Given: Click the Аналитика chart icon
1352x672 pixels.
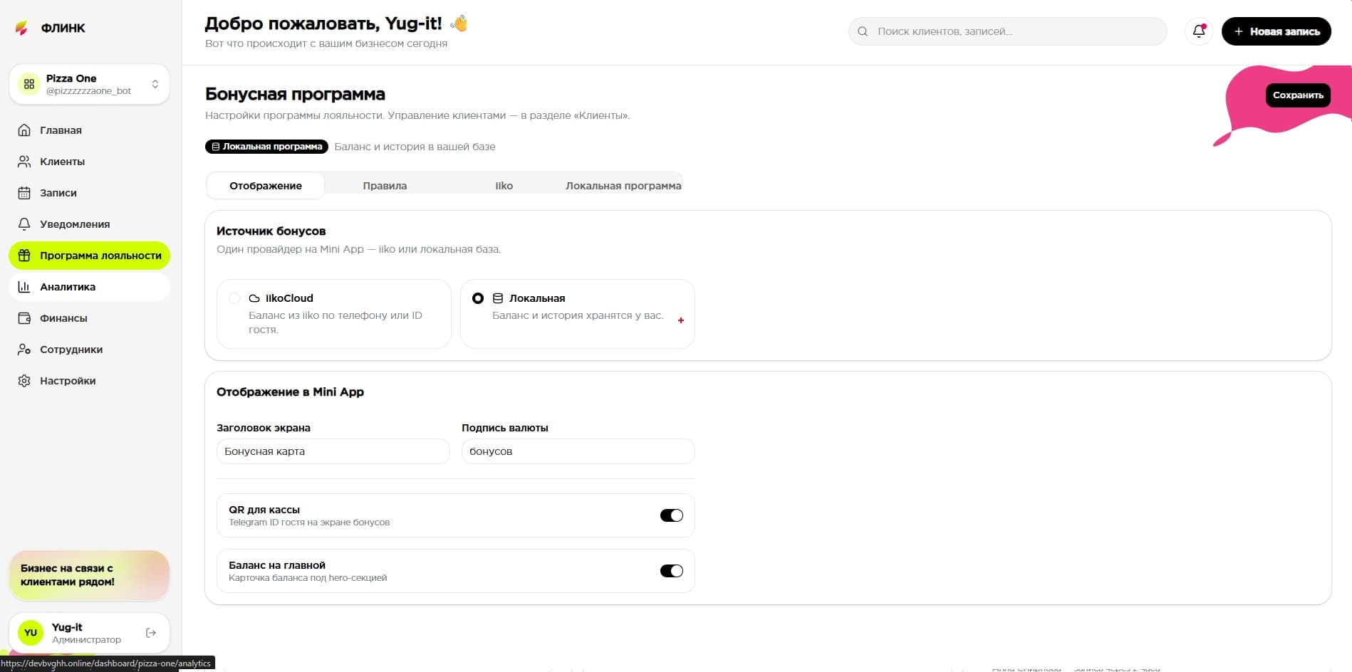Looking at the screenshot, I should click(24, 287).
